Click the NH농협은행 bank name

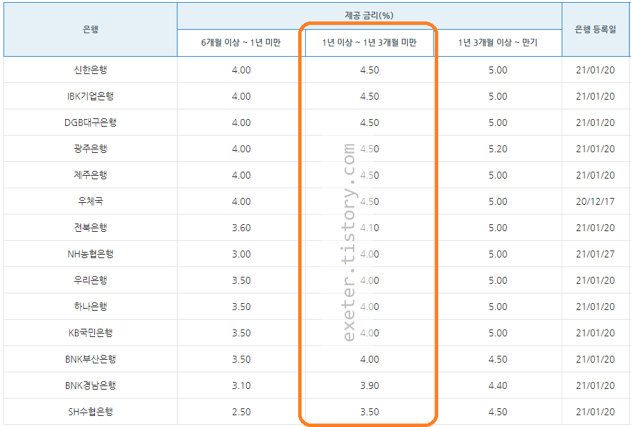coord(91,254)
